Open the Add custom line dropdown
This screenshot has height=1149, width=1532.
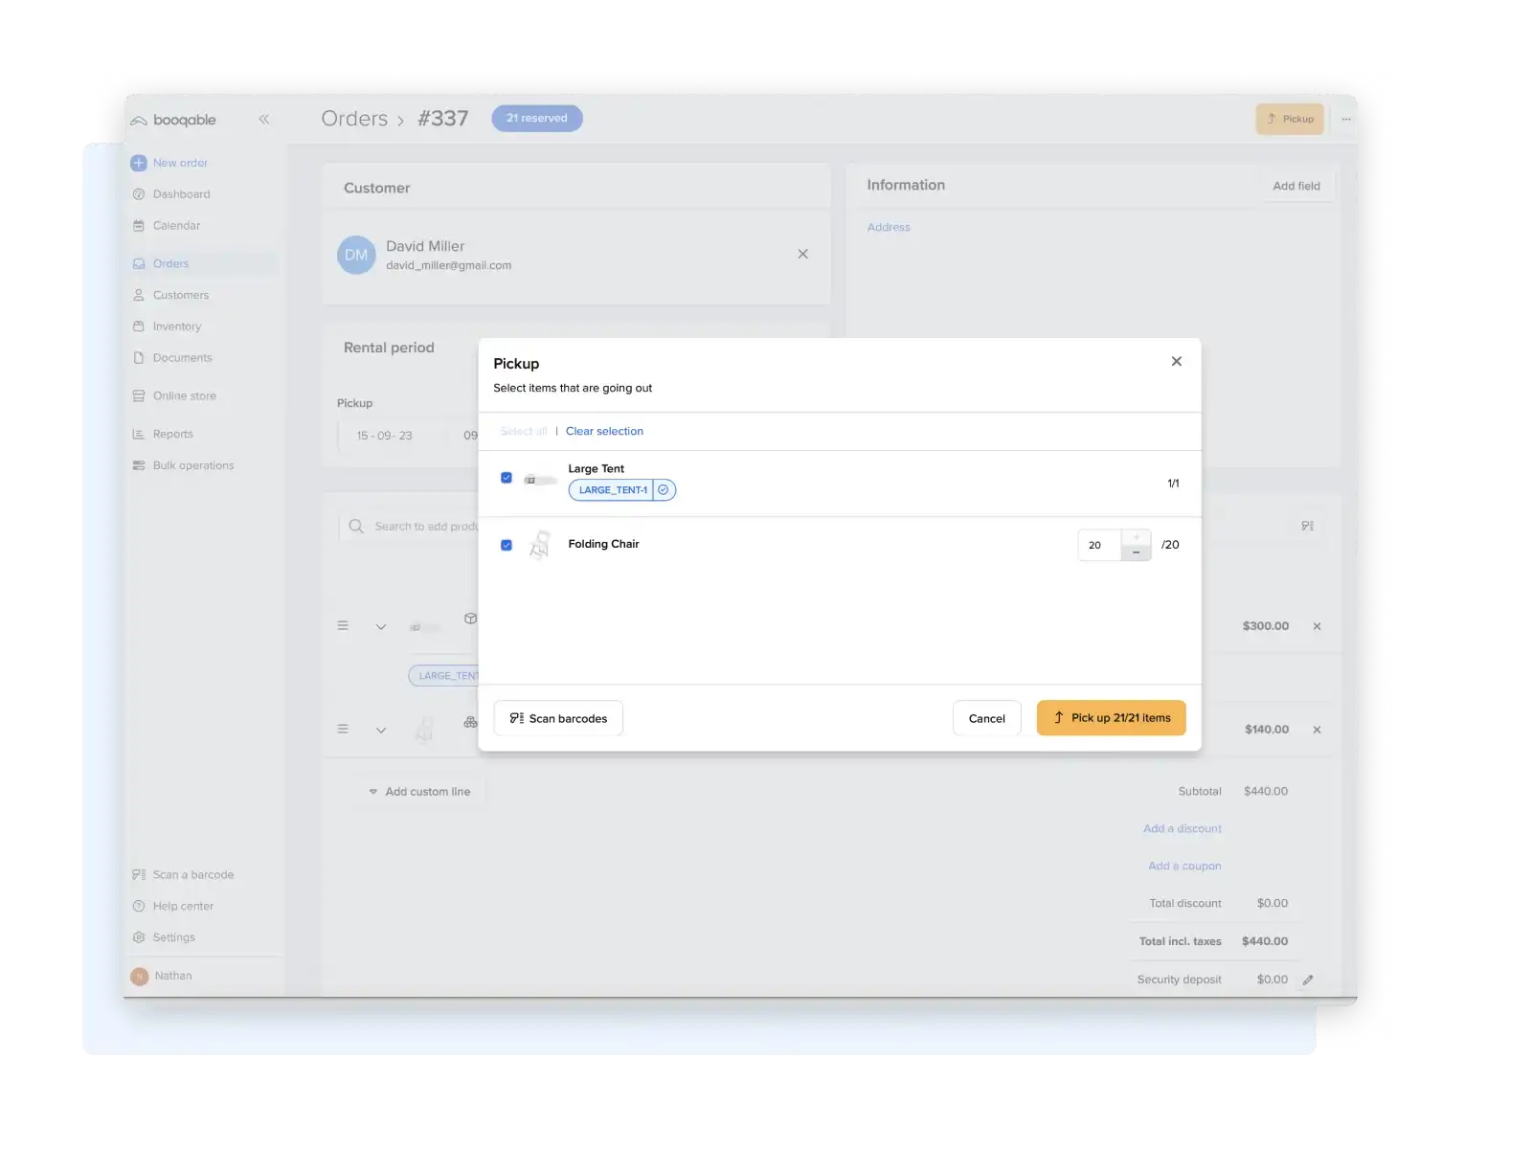point(419,792)
